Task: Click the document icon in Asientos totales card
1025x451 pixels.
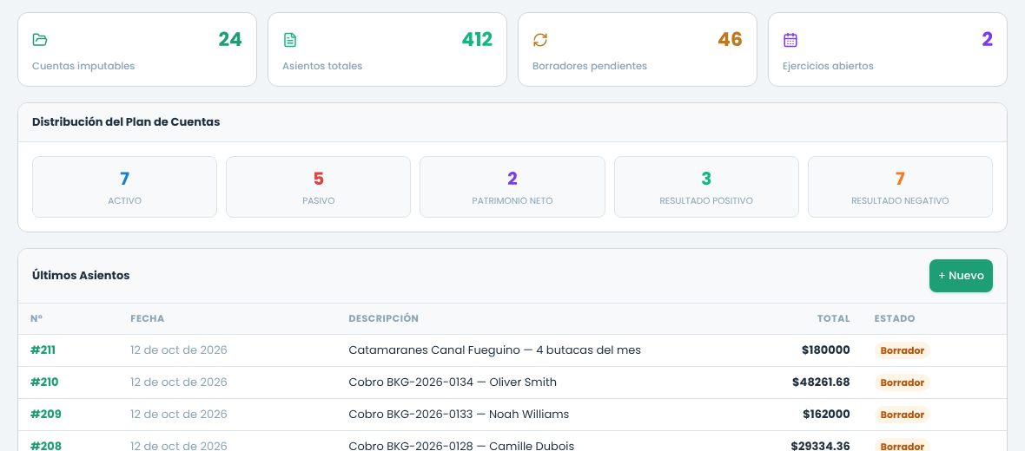Action: click(x=290, y=40)
